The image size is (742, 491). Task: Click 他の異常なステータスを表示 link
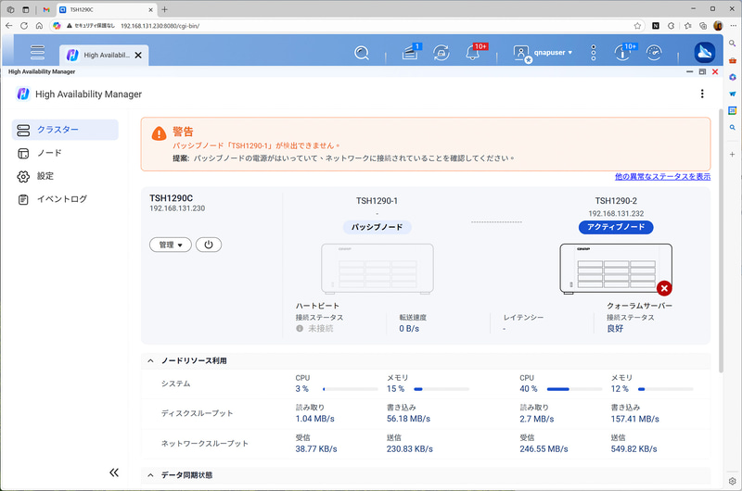(662, 176)
